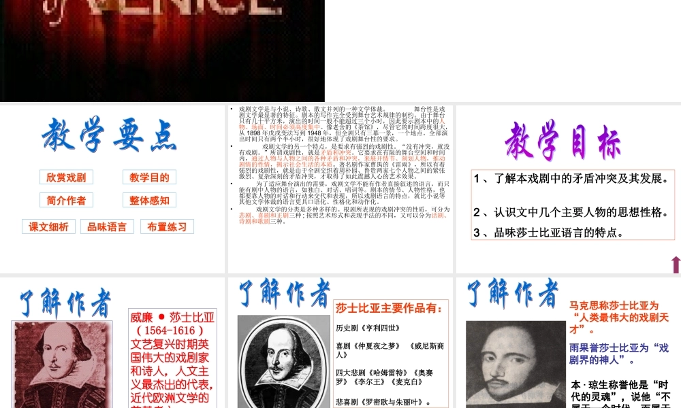681x408 pixels.
Task: Select the 教学要点 slide title
Action: click(110, 135)
